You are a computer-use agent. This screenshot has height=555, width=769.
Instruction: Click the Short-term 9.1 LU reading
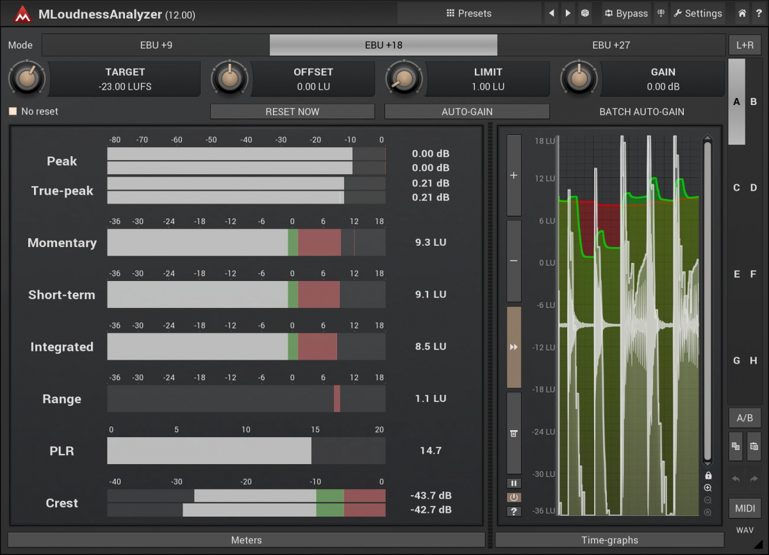click(x=431, y=294)
